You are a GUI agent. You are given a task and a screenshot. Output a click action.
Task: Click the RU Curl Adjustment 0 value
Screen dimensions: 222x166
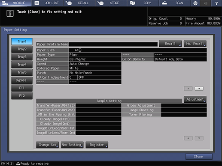(73, 77)
